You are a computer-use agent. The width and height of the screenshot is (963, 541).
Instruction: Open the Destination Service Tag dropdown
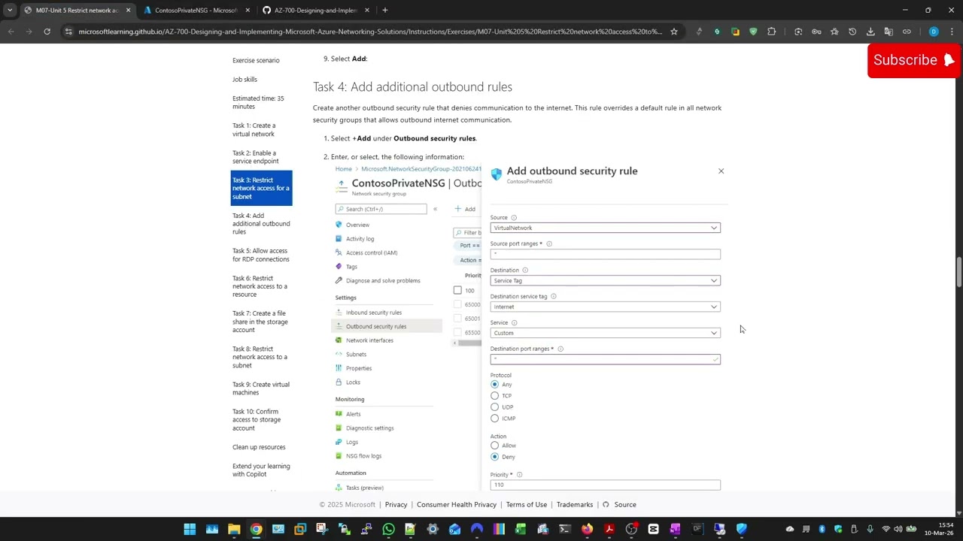pyautogui.click(x=605, y=280)
